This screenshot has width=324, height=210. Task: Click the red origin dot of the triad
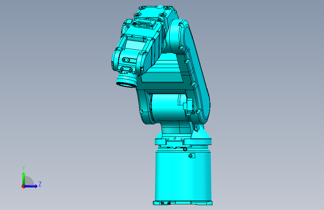click(x=23, y=186)
